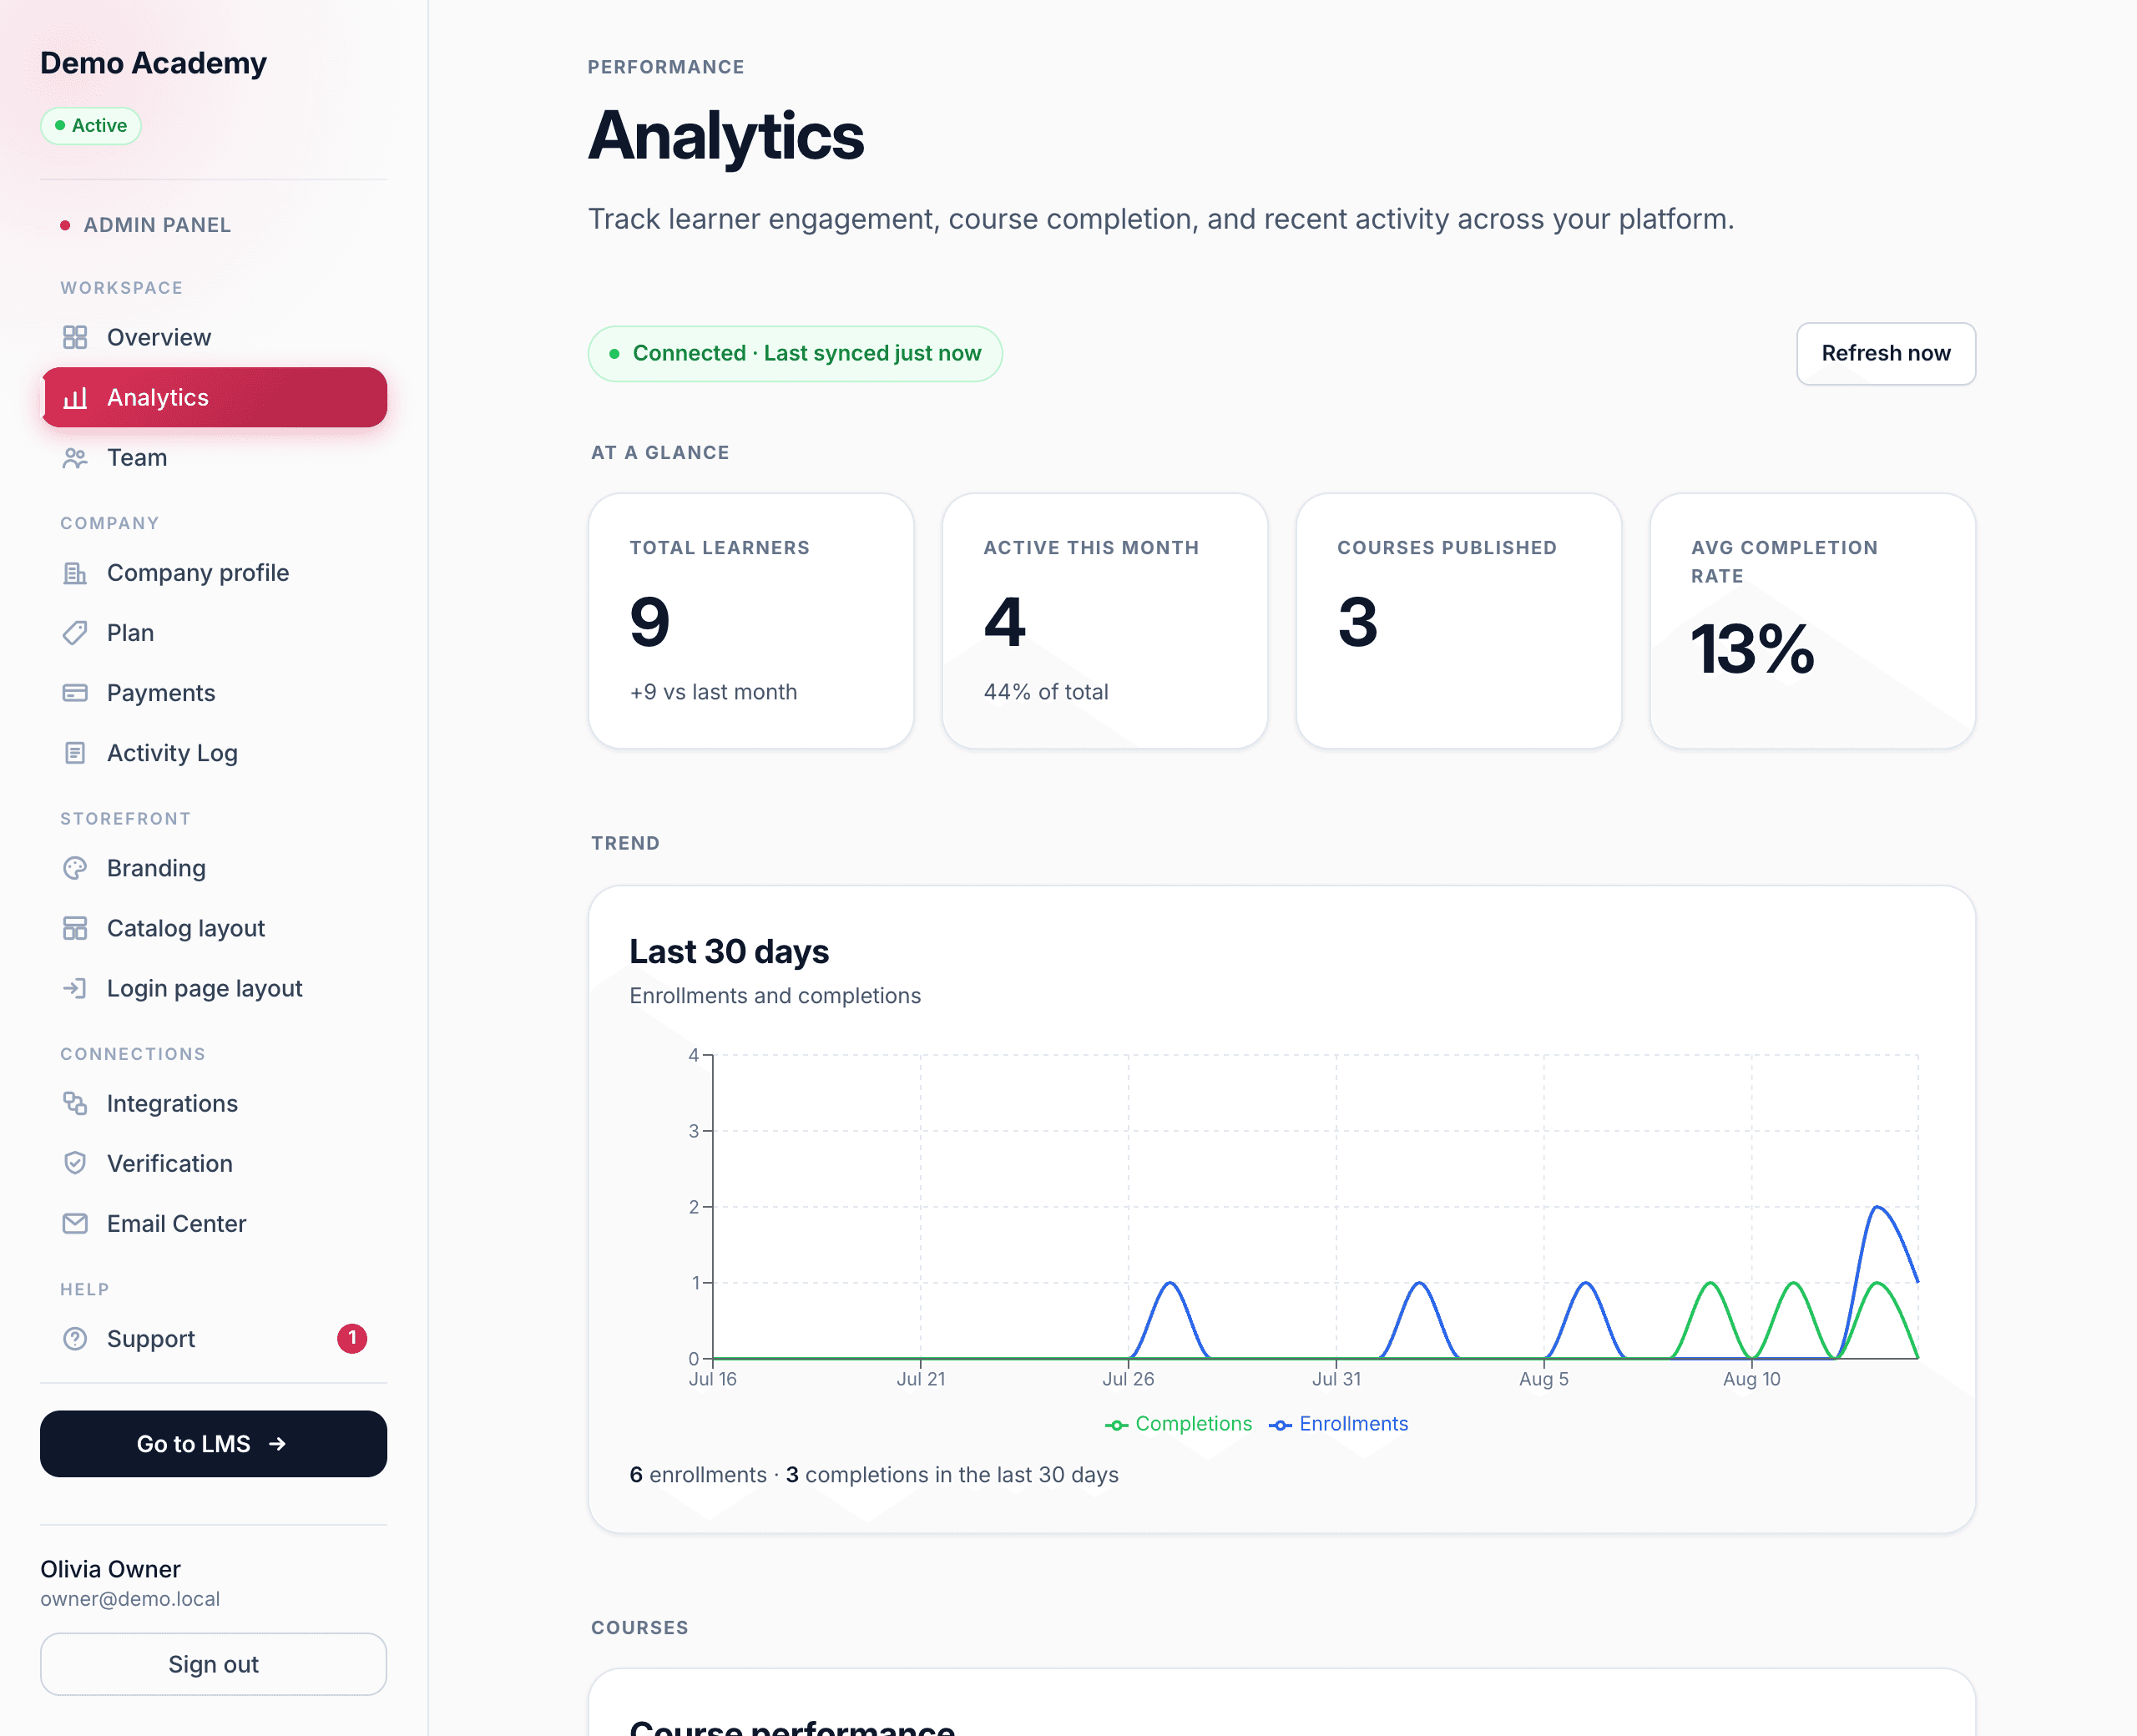Click the Plan tag icon
Viewport: 2137px width, 1736px height.
tap(75, 633)
